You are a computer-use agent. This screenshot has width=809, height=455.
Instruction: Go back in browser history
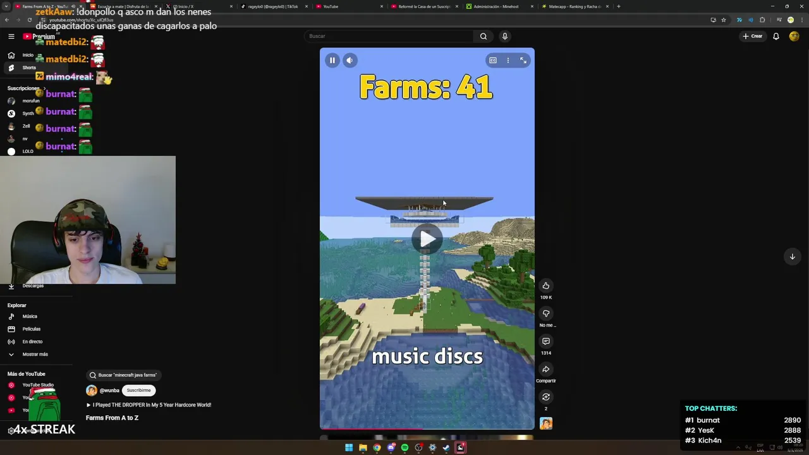(x=7, y=20)
